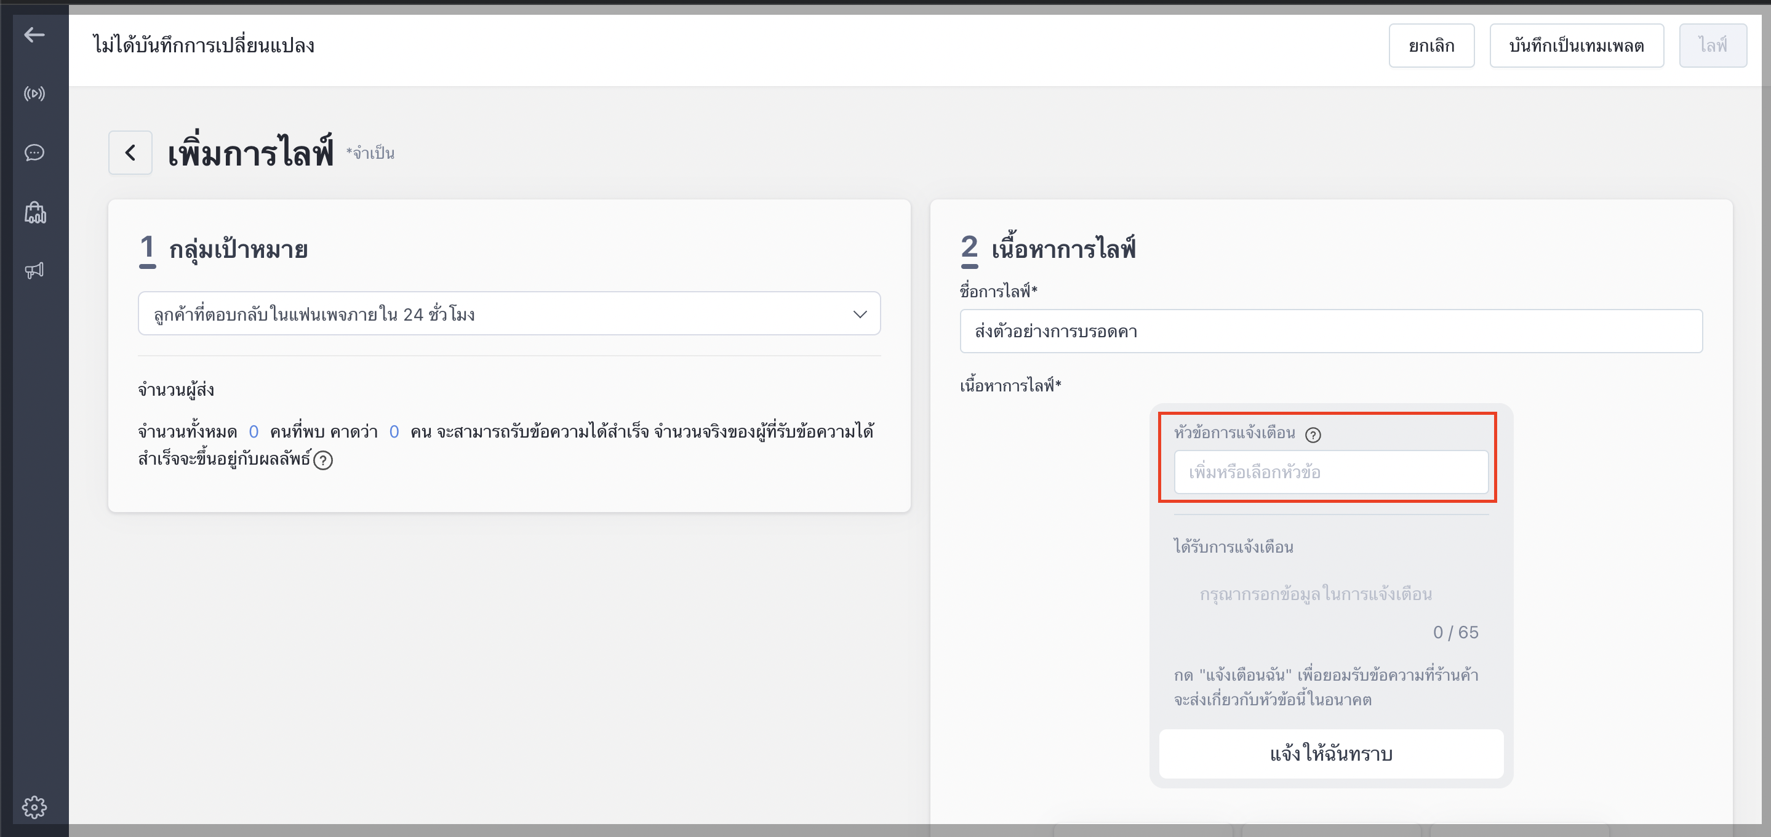The height and width of the screenshot is (837, 1771).
Task: Open the settings gear in the sidebar
Action: [x=34, y=807]
